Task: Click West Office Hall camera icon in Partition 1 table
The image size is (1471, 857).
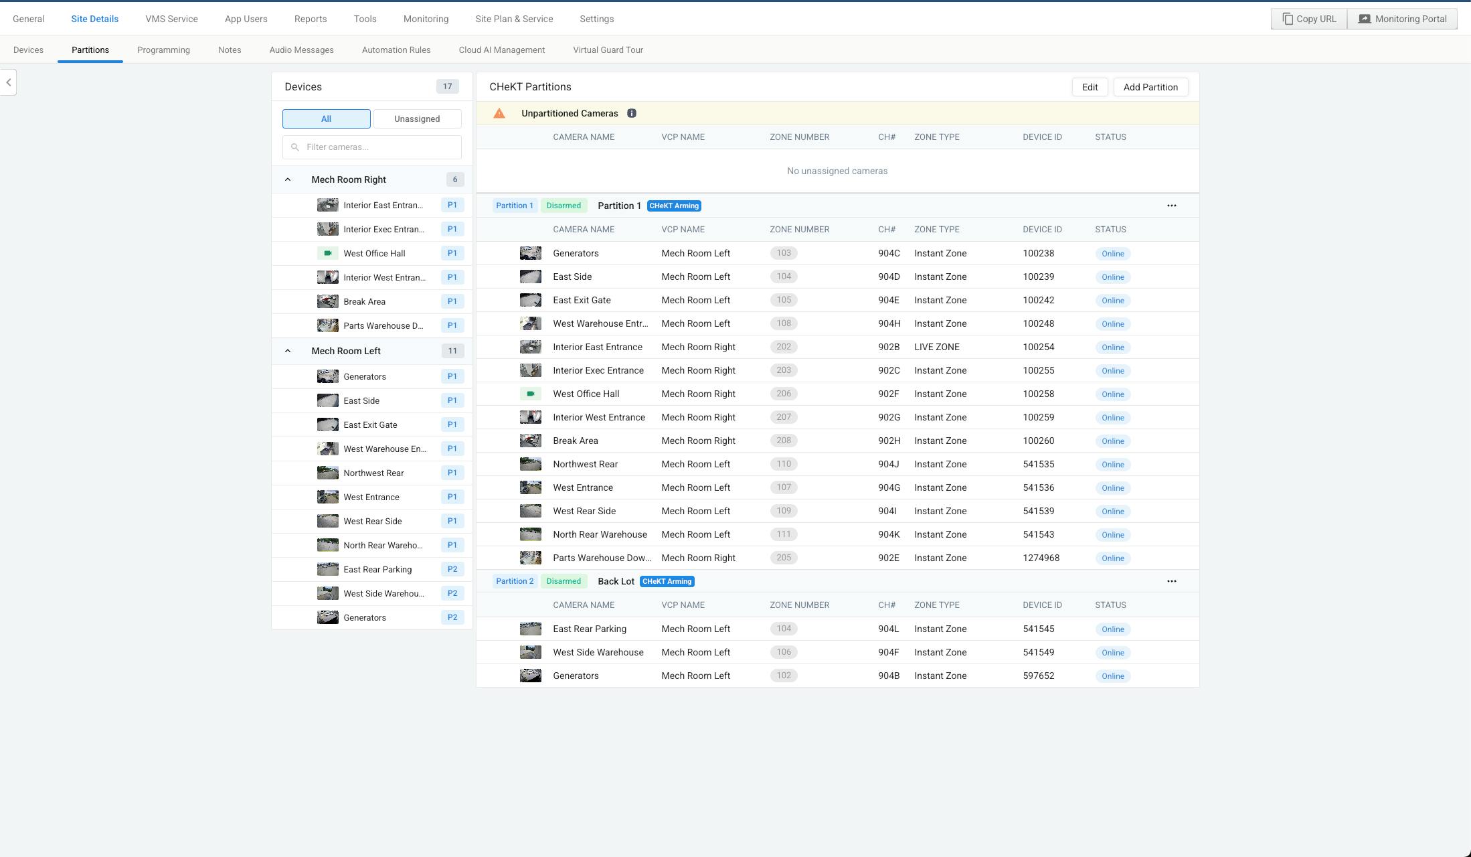Action: coord(530,394)
